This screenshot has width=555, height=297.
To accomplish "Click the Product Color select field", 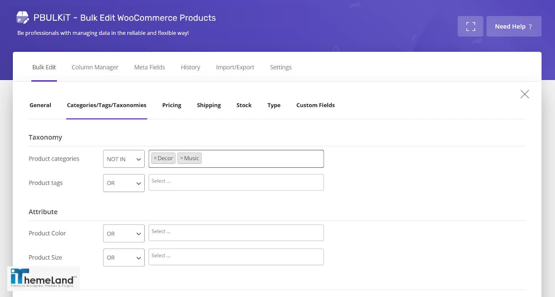I will (x=236, y=233).
